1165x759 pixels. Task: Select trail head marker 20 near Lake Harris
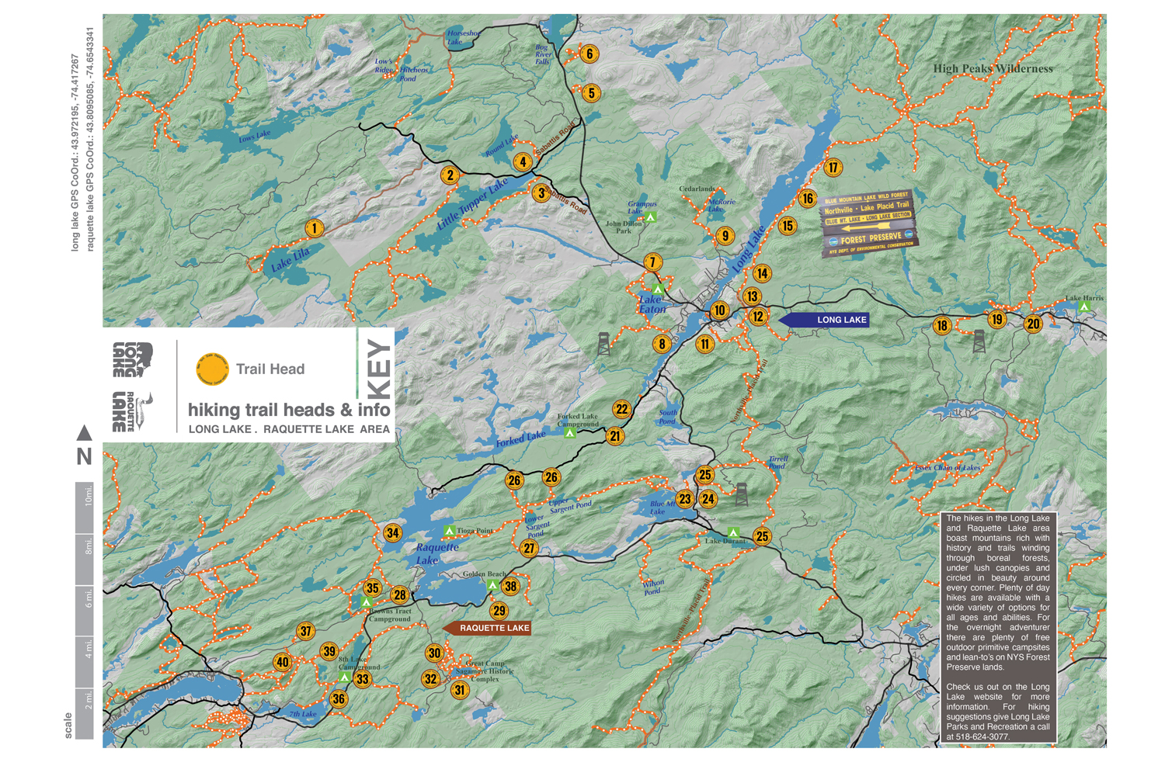coord(1033,324)
